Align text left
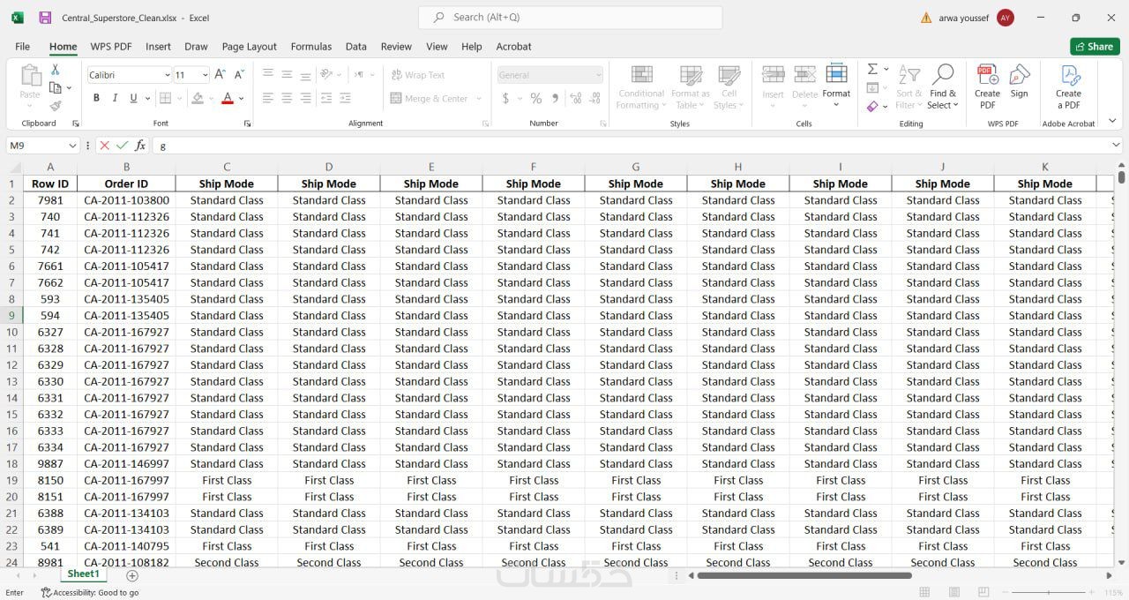The height and width of the screenshot is (600, 1129). [268, 99]
